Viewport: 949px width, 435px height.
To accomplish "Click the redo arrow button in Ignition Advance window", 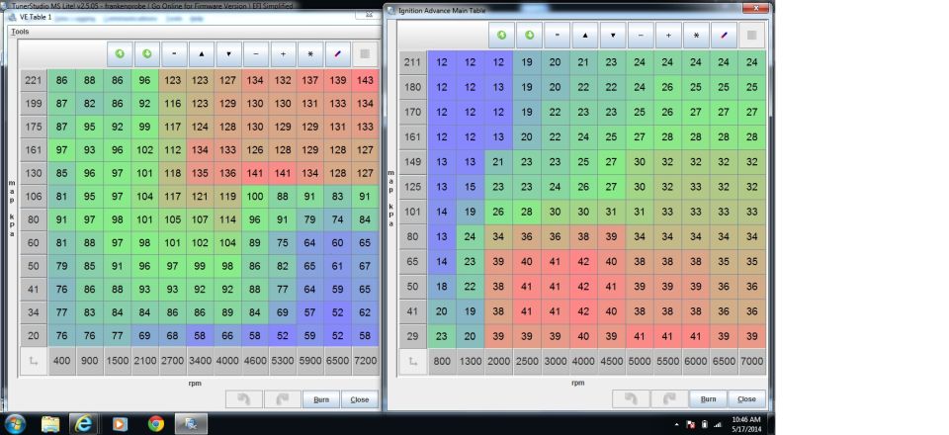I will point(669,398).
